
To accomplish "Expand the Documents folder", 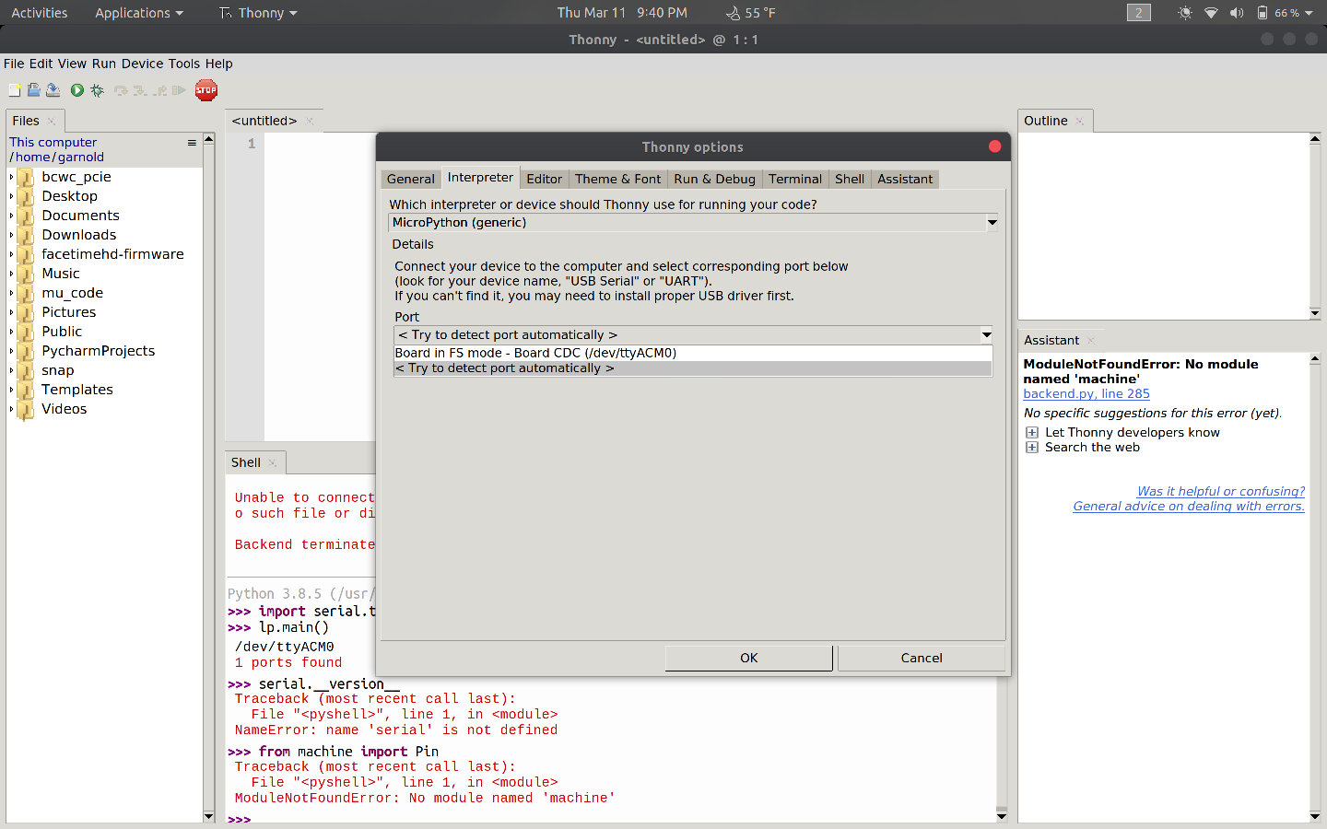I will 12,216.
